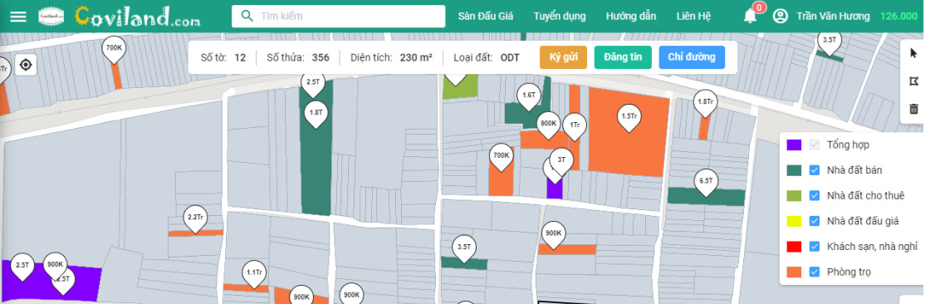Image resolution: width=930 pixels, height=304 pixels.
Task: Disable the Phòng trọ checkbox
Action: click(815, 272)
